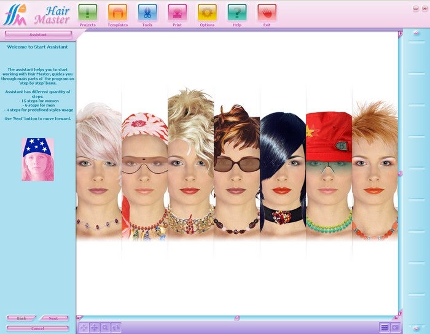Click the fit-to-screen tool icon

[84, 327]
